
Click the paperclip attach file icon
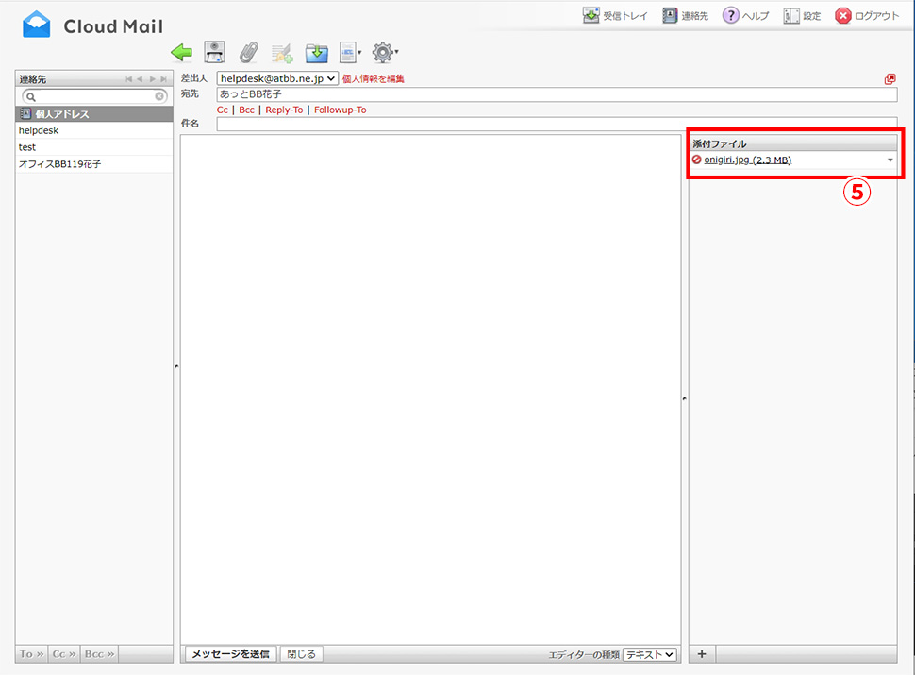248,52
